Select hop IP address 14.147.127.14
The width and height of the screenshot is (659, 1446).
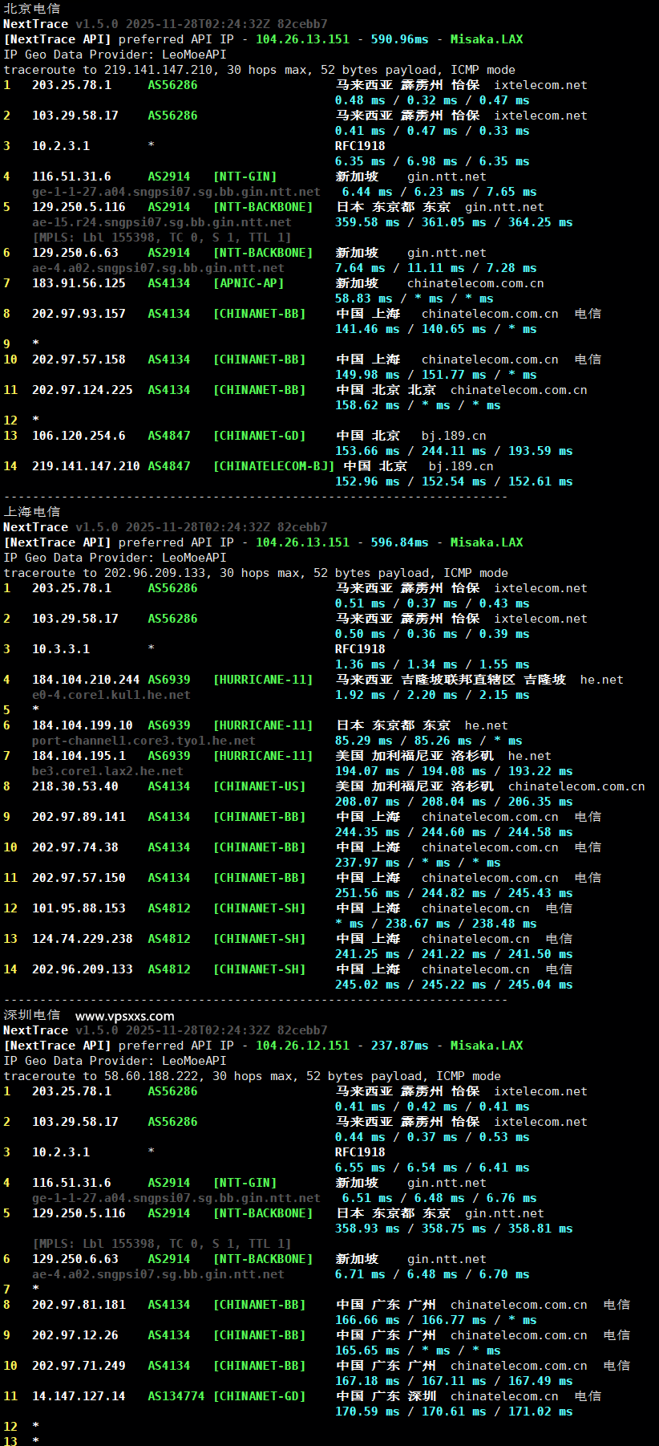(79, 1396)
